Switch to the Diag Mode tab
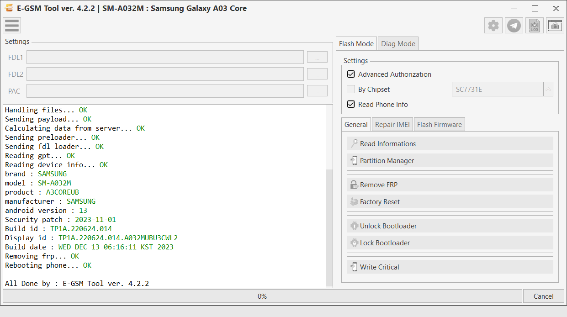Screen dimensions: 567x317 (x=398, y=44)
